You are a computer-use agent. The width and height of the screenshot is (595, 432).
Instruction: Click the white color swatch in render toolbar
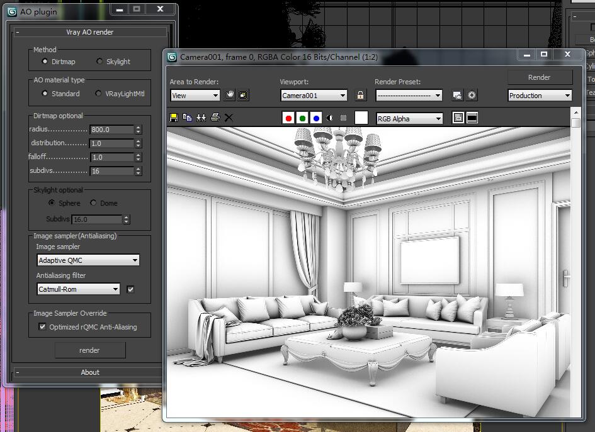[361, 118]
